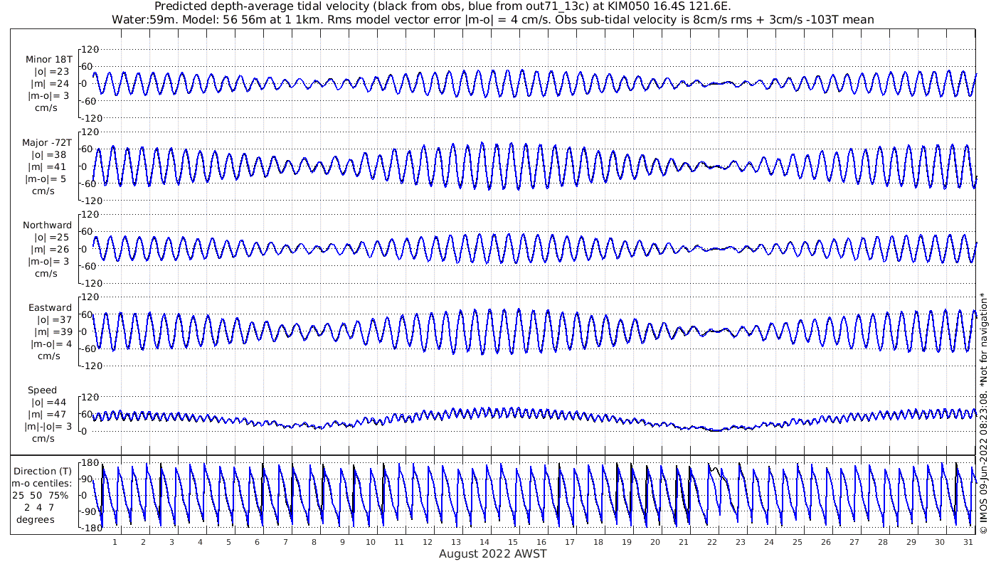Click the 'm-o centiles:' label
The width and height of the screenshot is (996, 569).
(x=43, y=484)
